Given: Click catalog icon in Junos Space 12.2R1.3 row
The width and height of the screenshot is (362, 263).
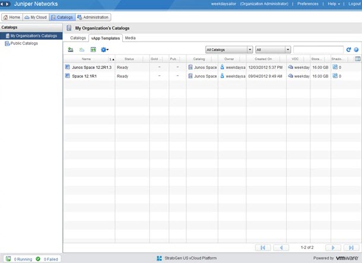Looking at the screenshot, I should pos(190,67).
